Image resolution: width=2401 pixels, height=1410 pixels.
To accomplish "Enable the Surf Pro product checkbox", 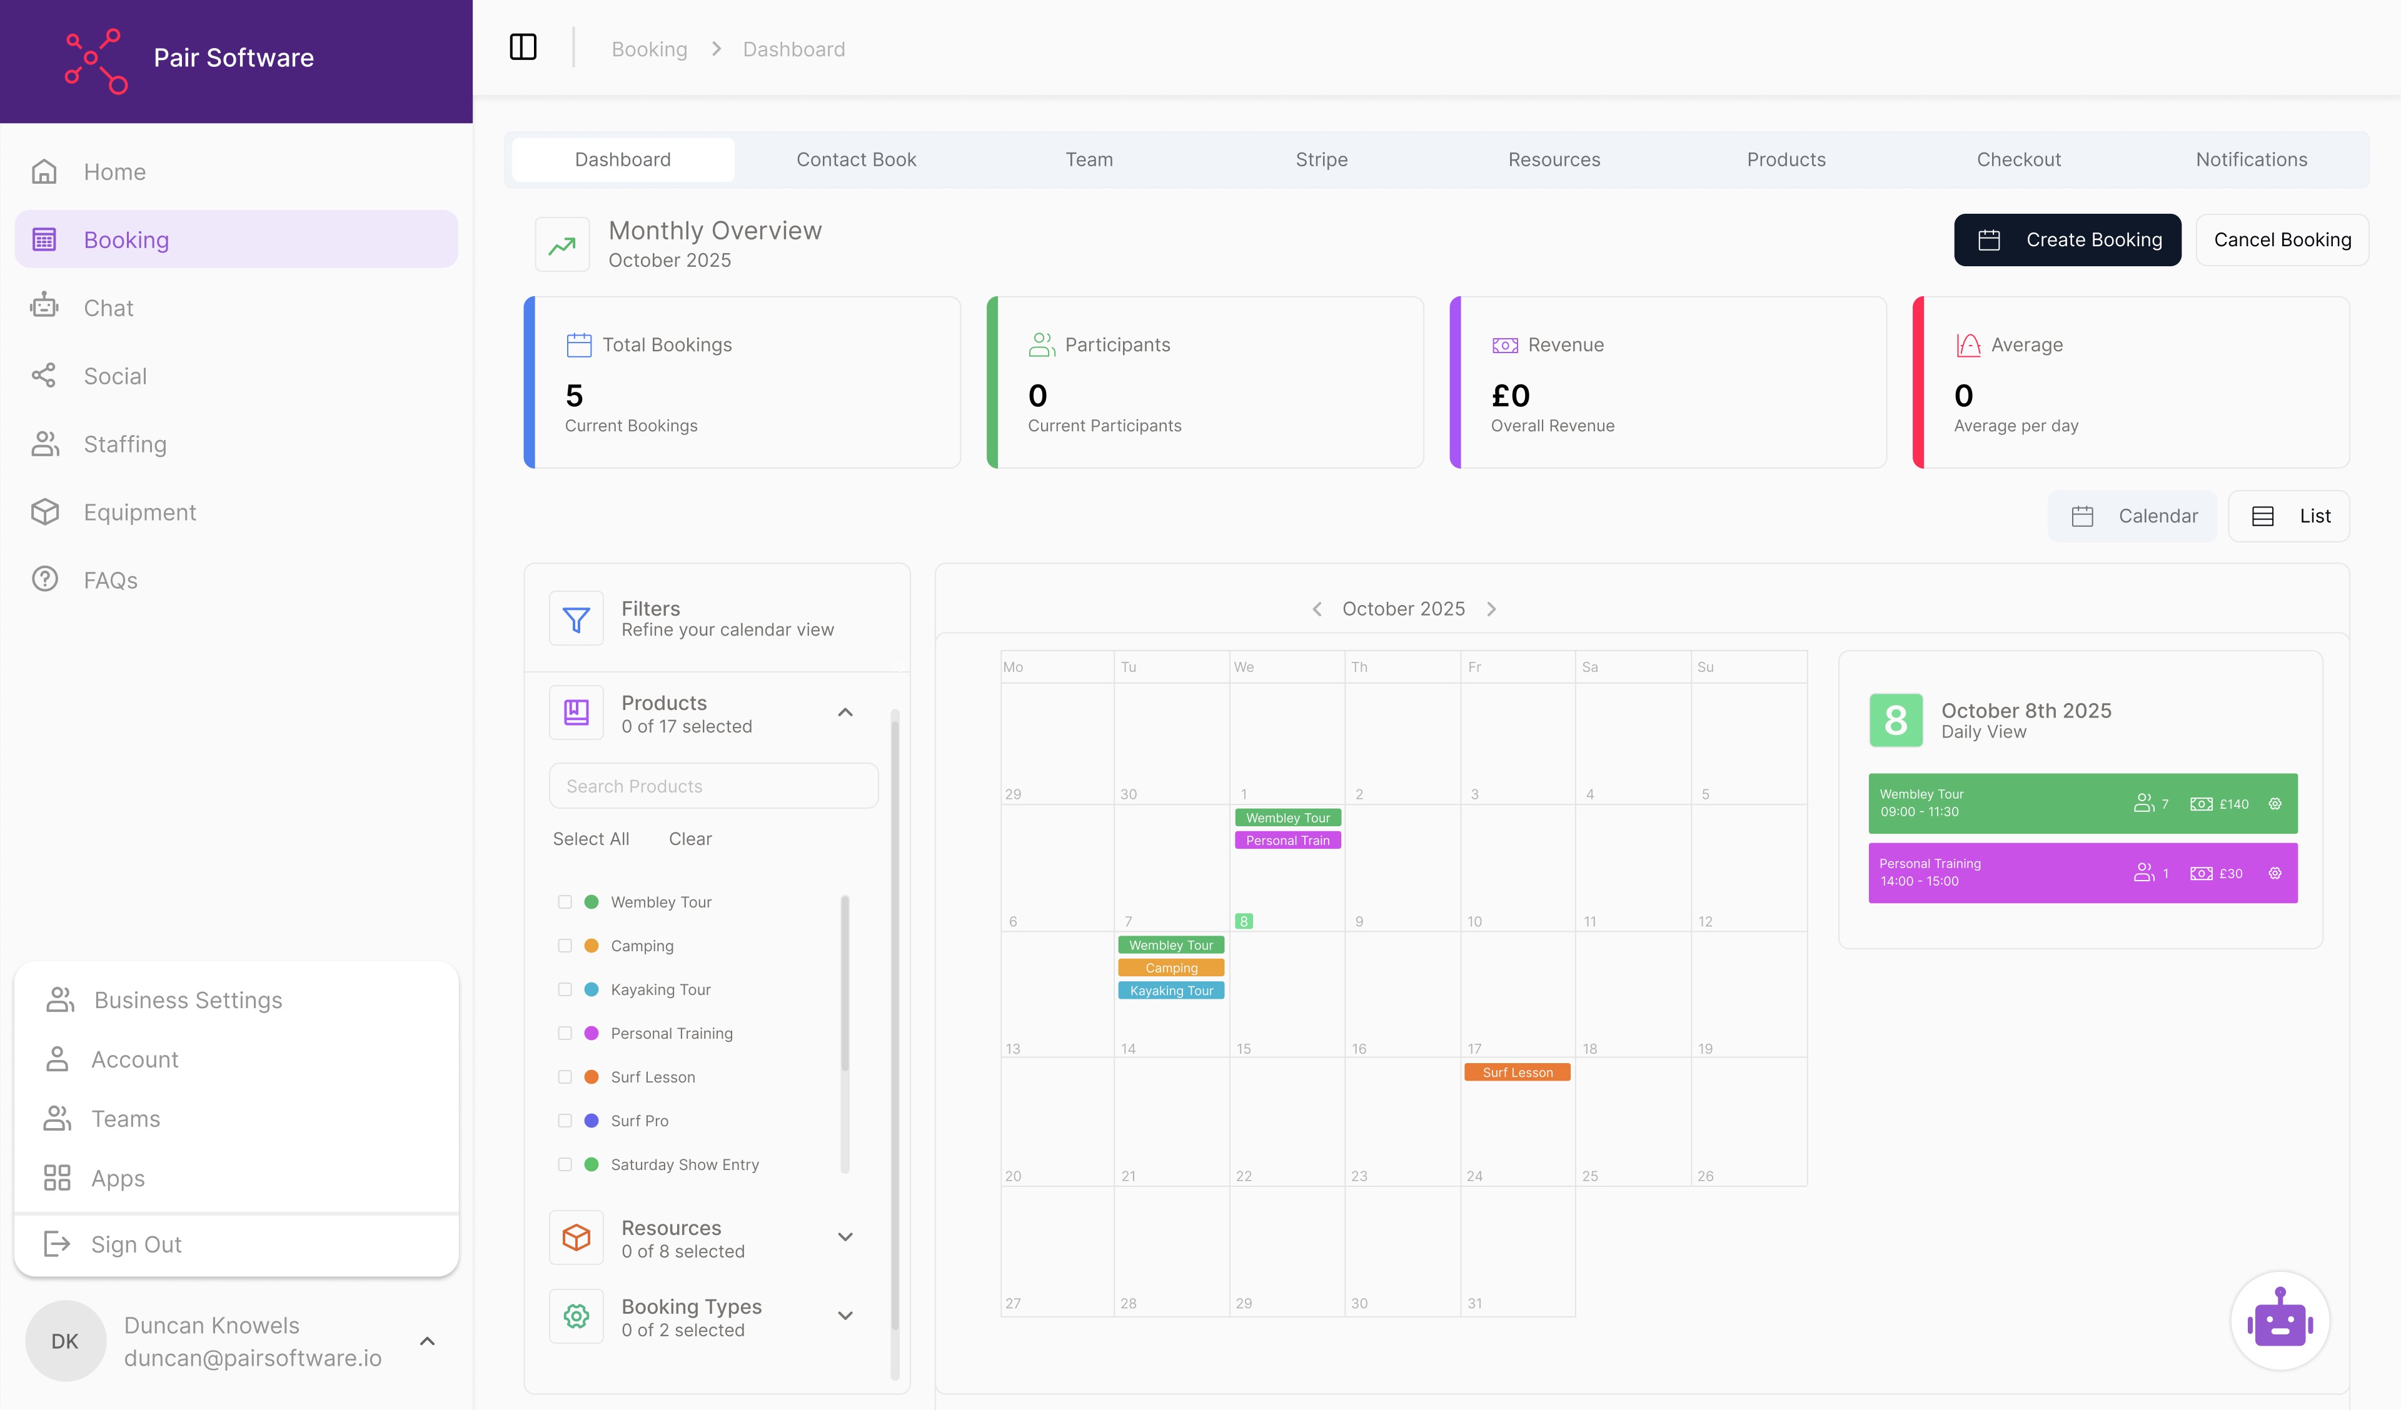I will (565, 1121).
